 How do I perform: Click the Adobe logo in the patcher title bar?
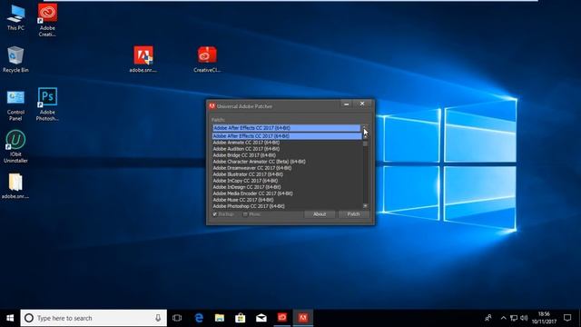[212, 106]
